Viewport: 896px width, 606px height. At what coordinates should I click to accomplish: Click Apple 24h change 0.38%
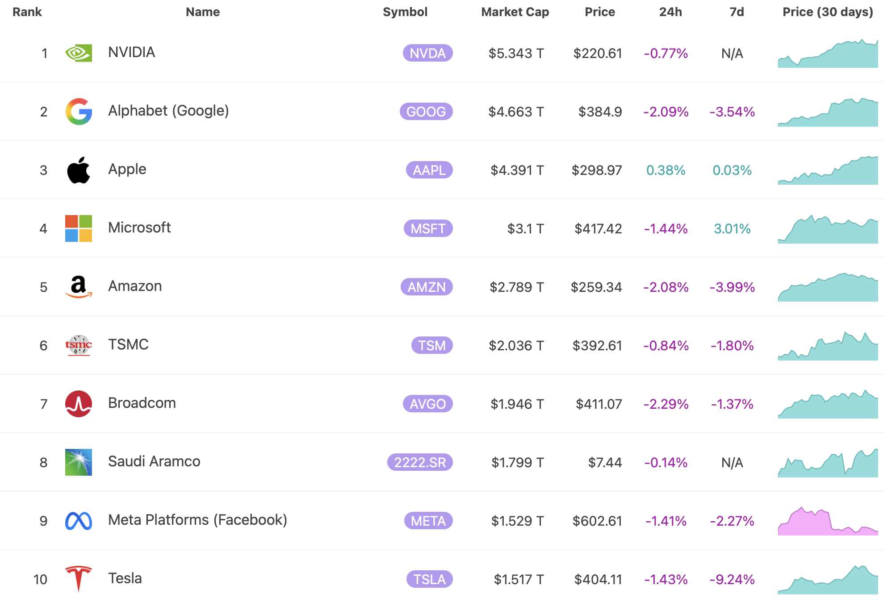pyautogui.click(x=666, y=170)
